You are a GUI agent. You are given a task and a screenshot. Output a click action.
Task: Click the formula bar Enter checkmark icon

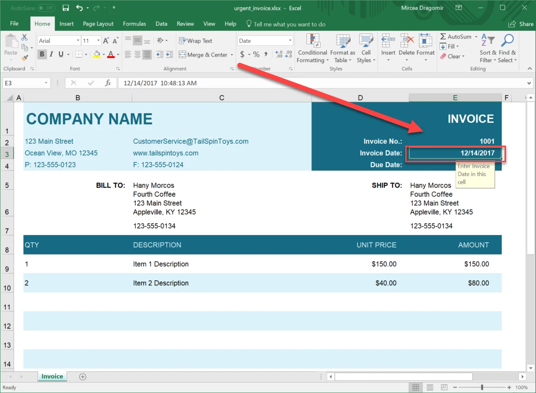(x=91, y=83)
